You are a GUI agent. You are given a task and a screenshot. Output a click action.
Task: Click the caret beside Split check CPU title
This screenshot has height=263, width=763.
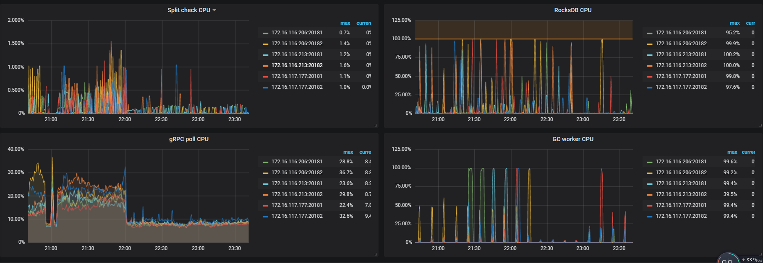coord(214,10)
